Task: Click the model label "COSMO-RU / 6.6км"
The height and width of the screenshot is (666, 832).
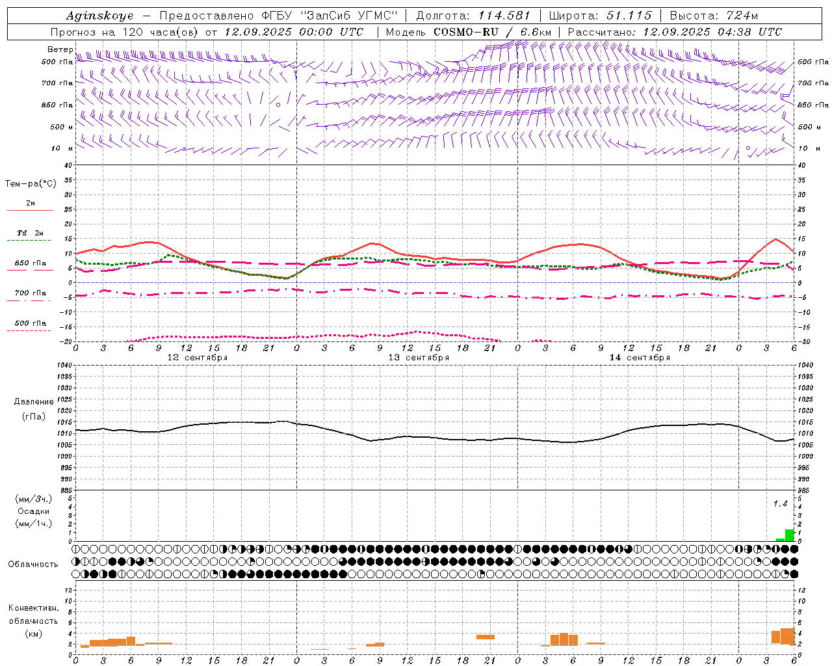Action: [x=492, y=32]
